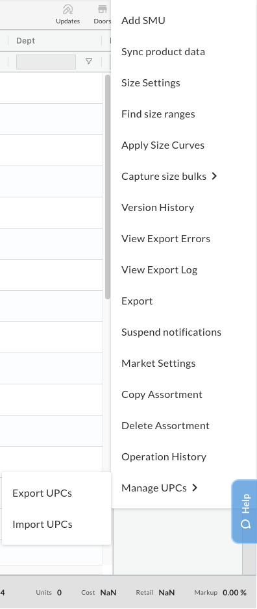Viewport: 257px width, 609px height.
Task: Select View Export Errors
Action: coord(165,238)
